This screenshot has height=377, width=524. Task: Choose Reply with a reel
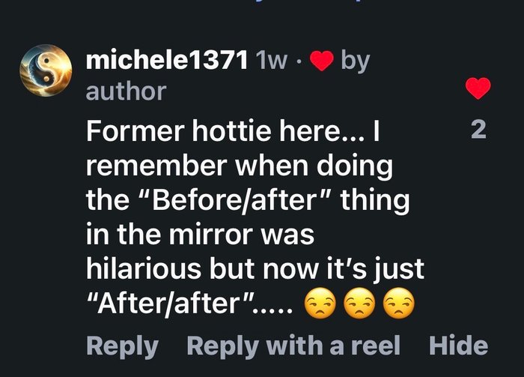point(293,346)
